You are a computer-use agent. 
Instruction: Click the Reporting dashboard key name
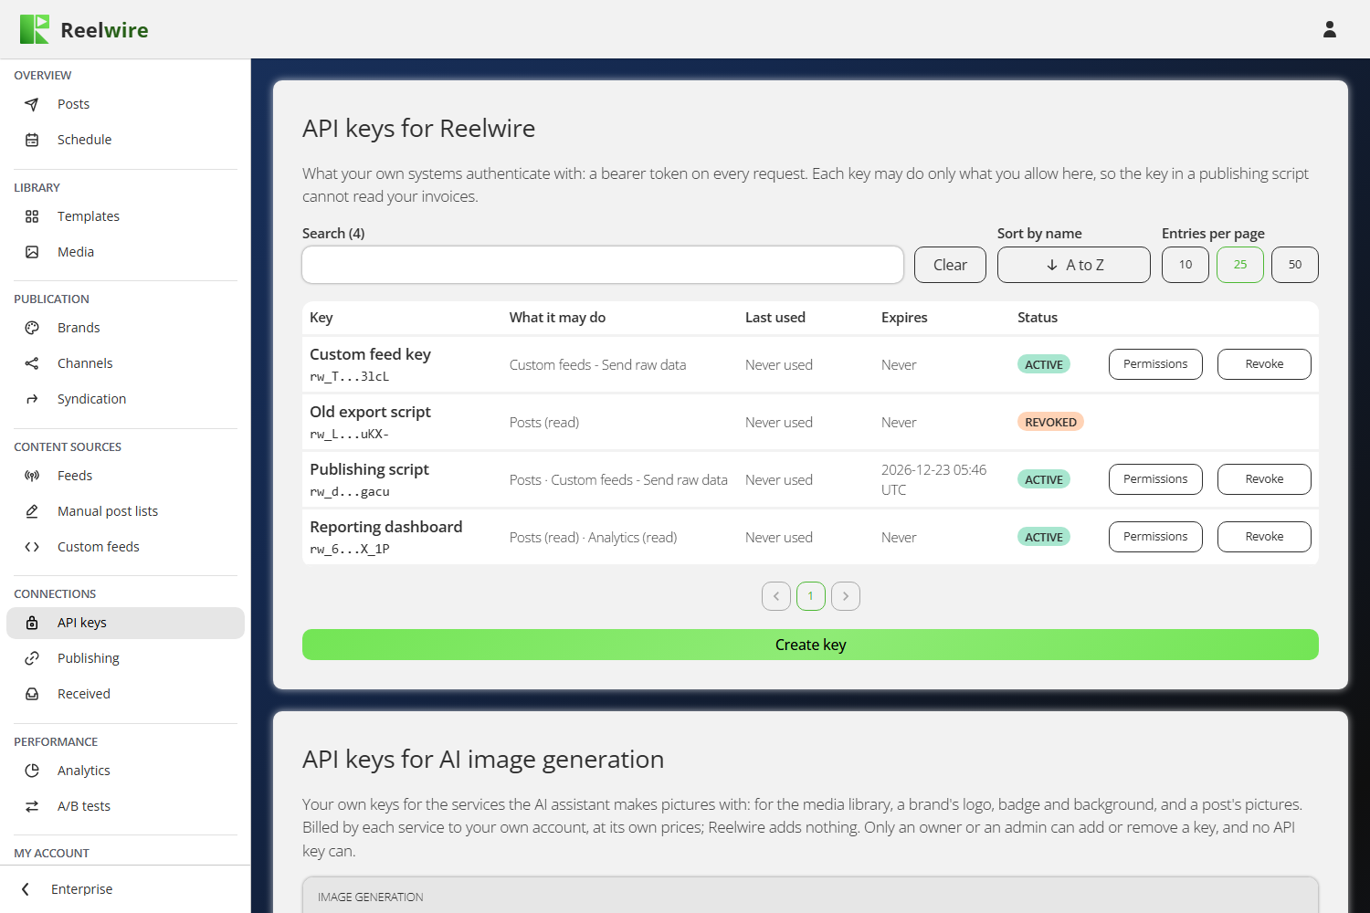[386, 527]
